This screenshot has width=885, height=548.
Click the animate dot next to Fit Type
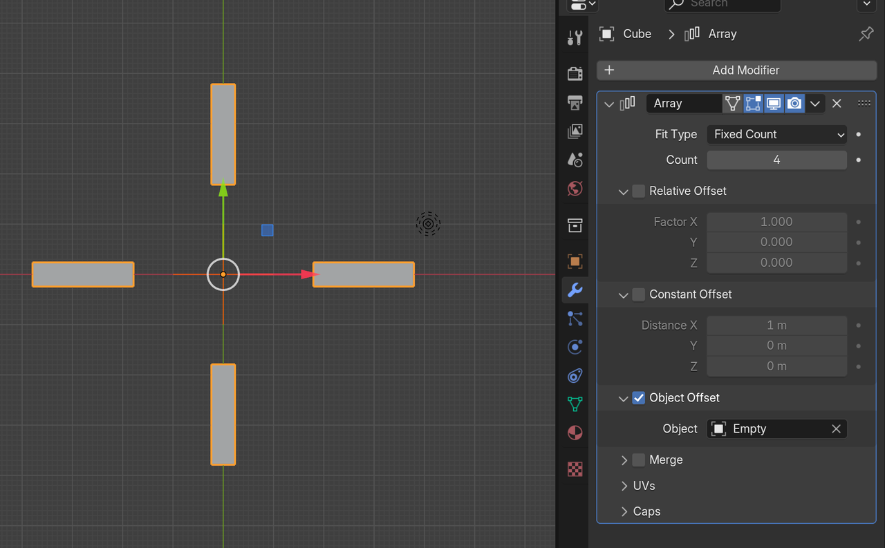coord(858,134)
